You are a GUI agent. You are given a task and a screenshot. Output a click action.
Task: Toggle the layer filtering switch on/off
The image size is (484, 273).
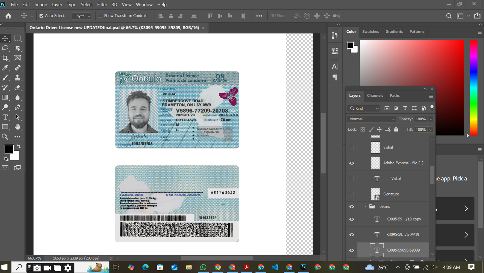(x=432, y=108)
